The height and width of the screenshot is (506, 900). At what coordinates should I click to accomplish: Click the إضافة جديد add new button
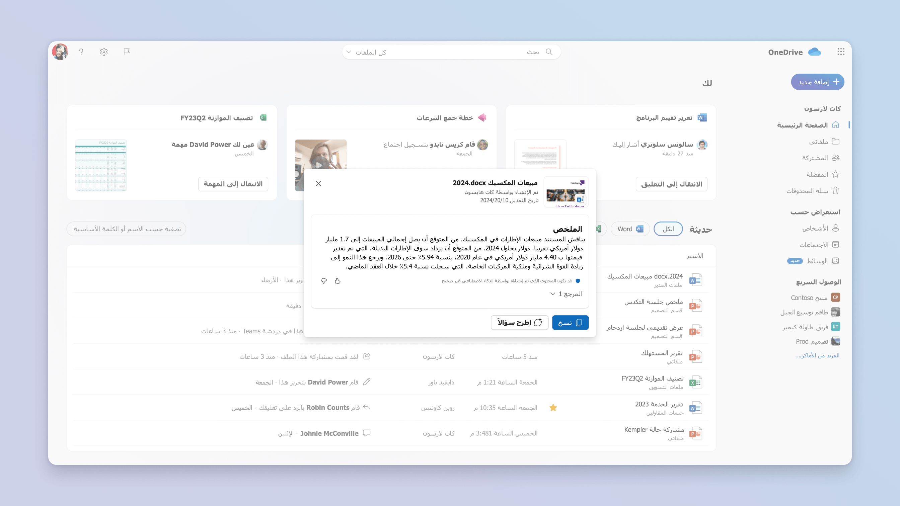tap(817, 82)
